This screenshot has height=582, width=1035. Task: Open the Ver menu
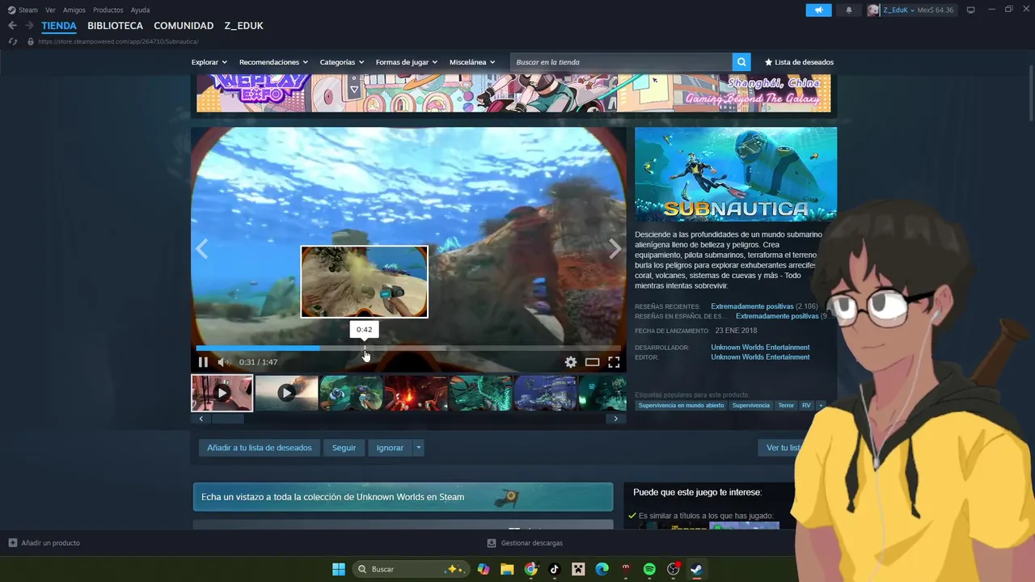pos(50,10)
